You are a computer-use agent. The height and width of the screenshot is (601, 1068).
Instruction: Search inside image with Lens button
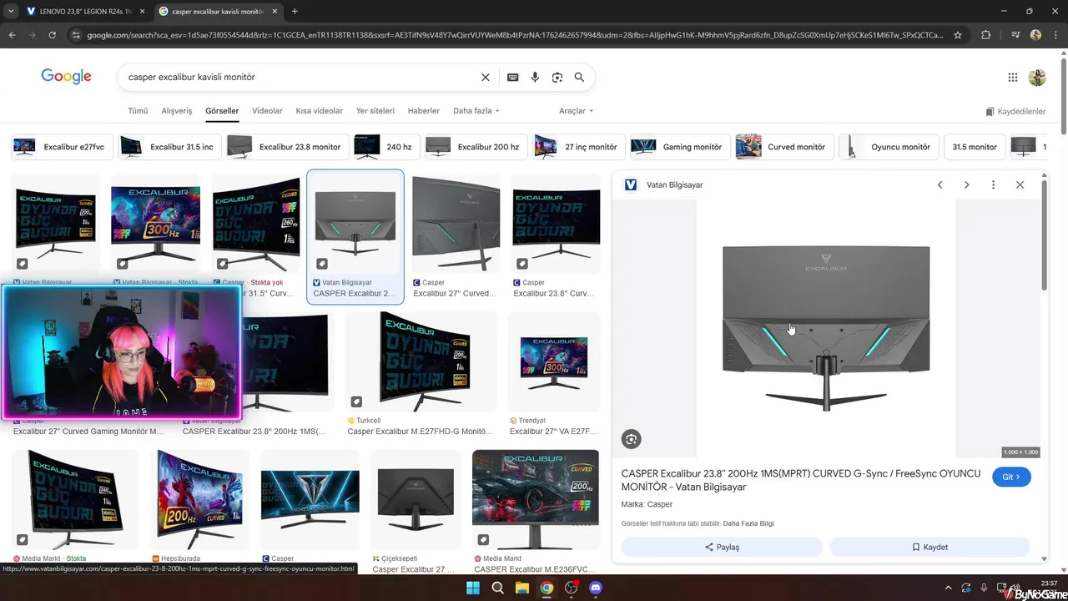[632, 439]
